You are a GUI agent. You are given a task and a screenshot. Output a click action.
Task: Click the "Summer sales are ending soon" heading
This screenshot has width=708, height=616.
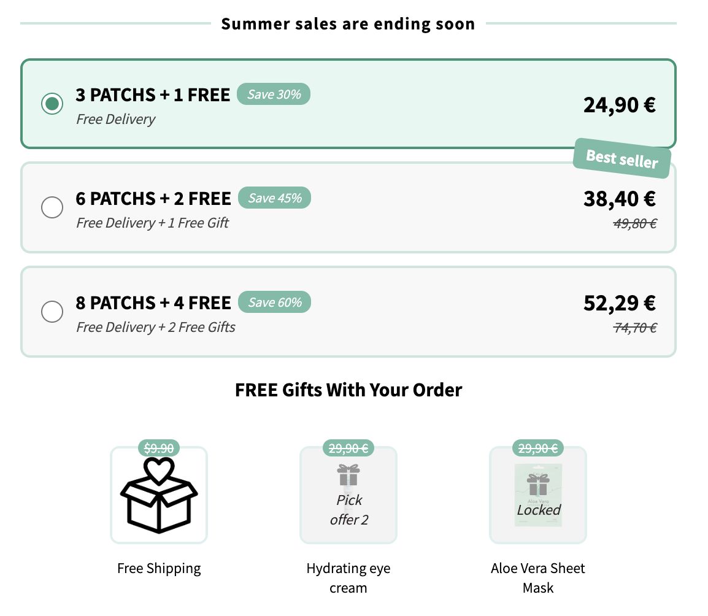point(348,24)
